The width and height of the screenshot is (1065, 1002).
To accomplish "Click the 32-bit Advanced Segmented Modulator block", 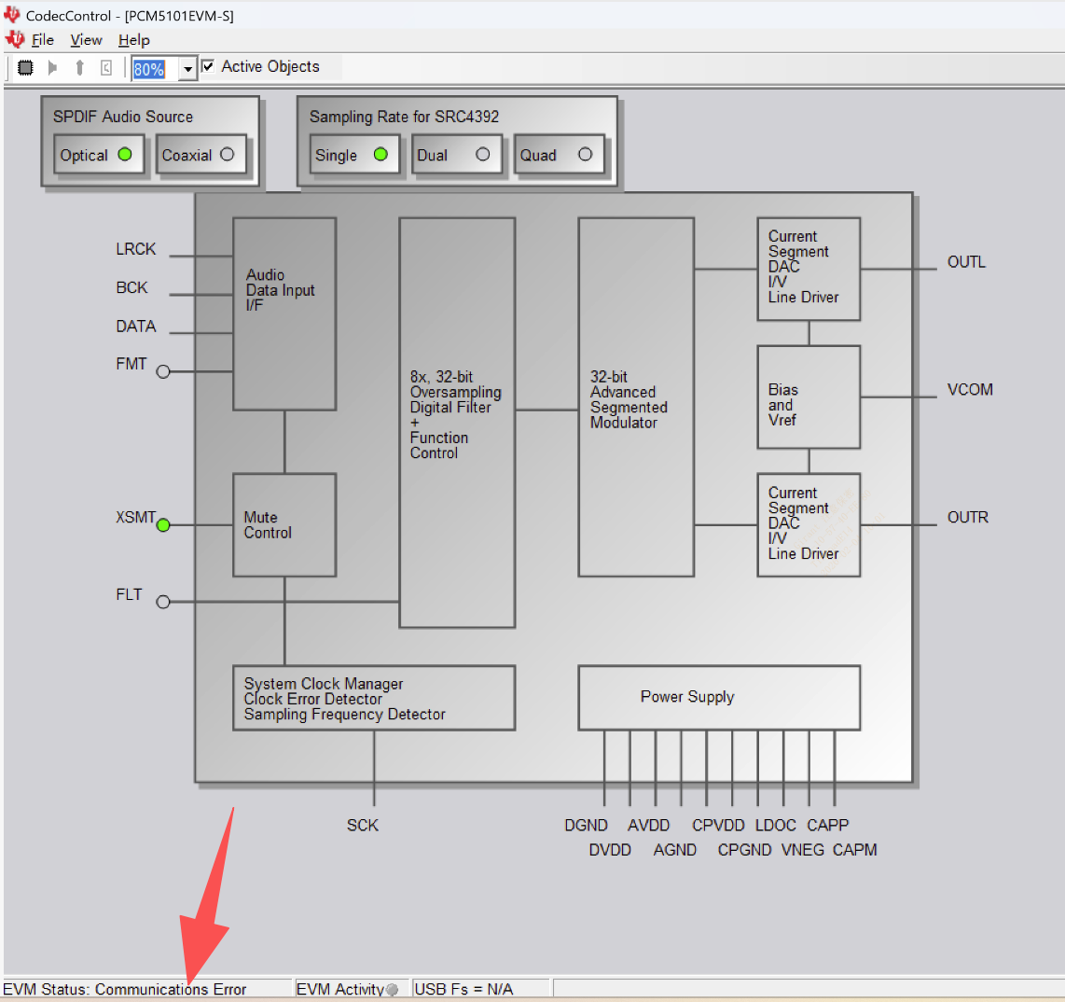I will tap(636, 397).
